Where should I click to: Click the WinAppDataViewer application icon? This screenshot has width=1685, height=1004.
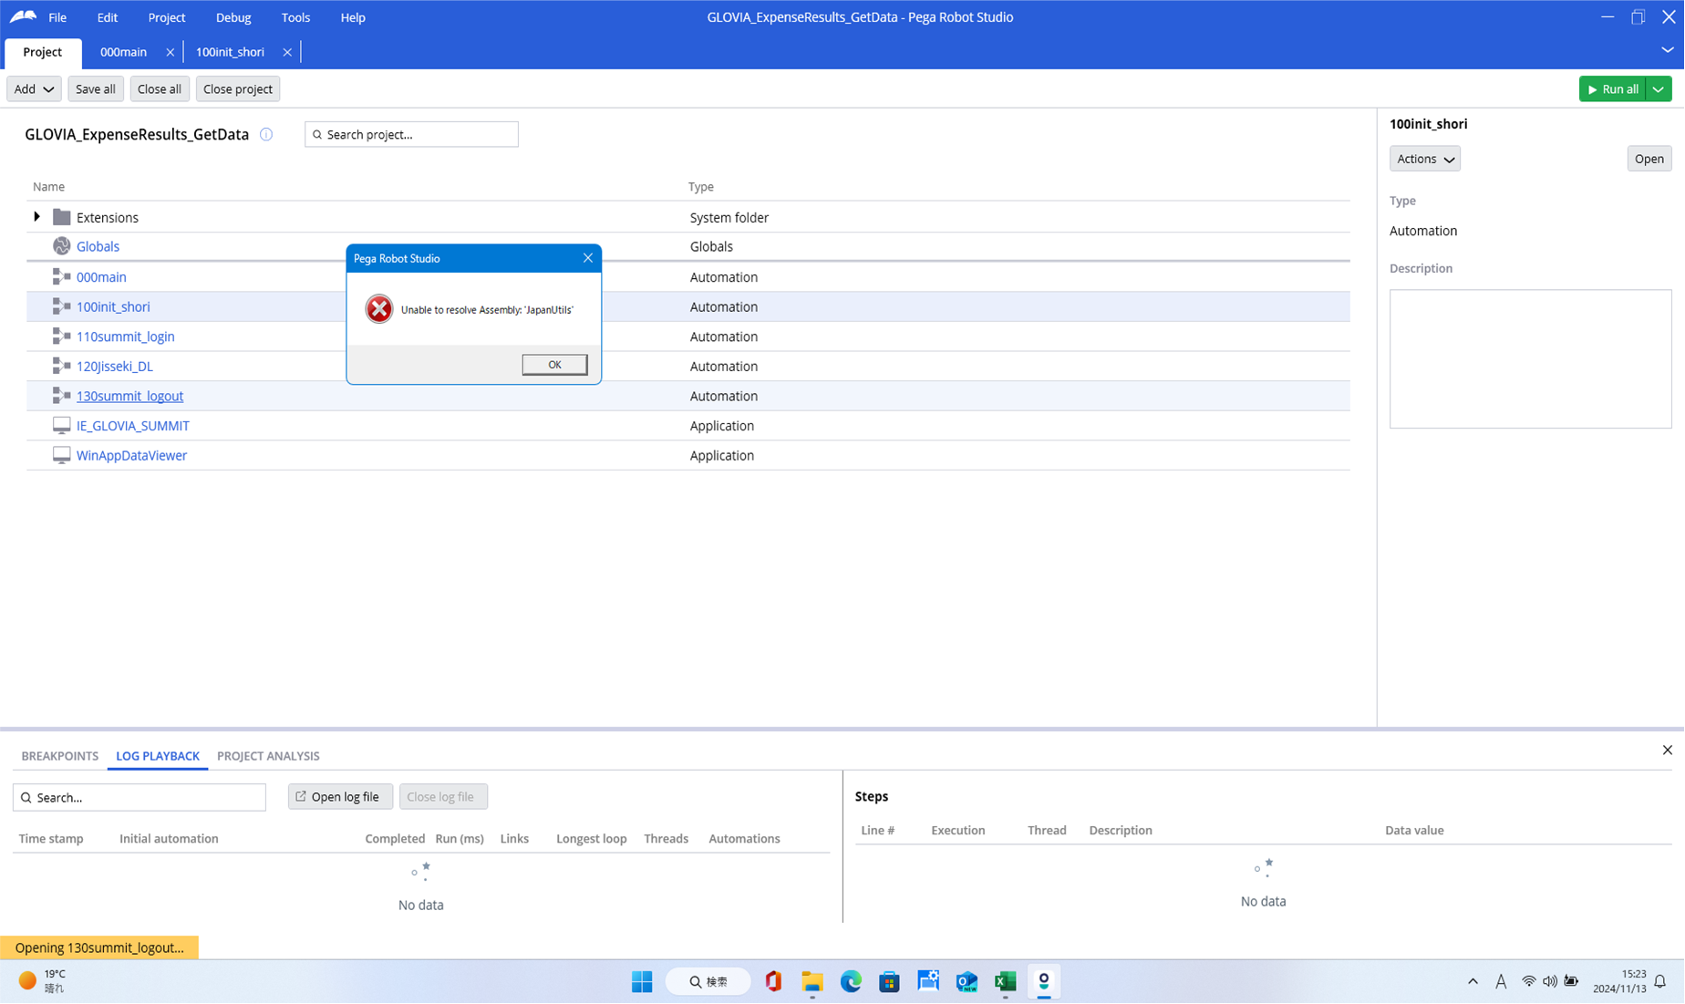click(62, 455)
